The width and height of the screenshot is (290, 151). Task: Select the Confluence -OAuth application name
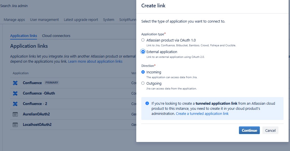[39, 93]
